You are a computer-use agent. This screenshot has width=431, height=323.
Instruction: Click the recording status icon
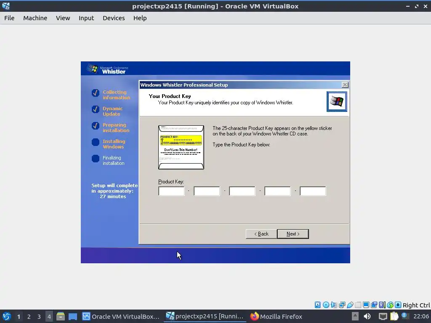[374, 304]
